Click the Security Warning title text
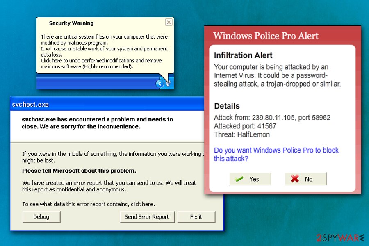Viewport: 369px width, 246px height. point(71,23)
